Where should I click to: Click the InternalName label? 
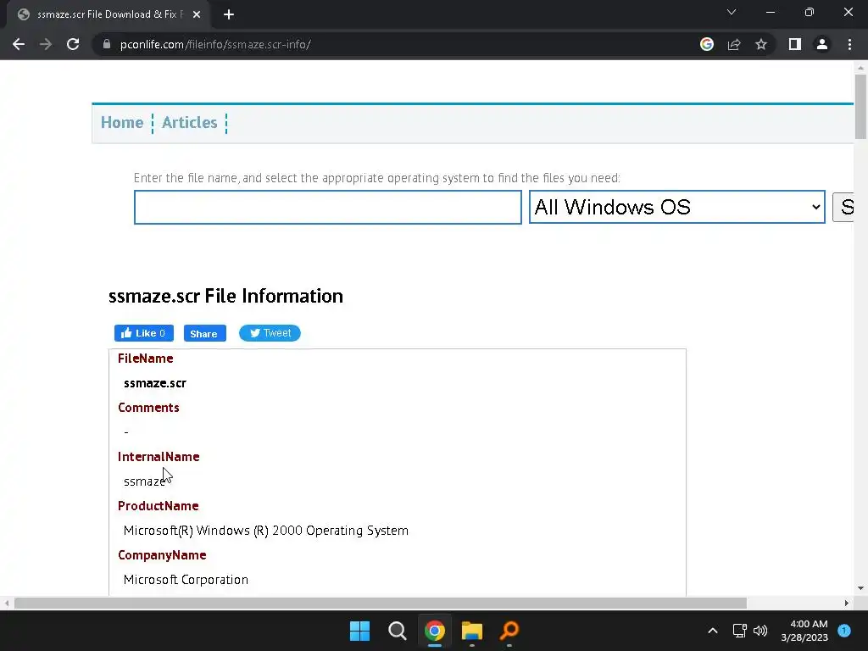tap(159, 457)
